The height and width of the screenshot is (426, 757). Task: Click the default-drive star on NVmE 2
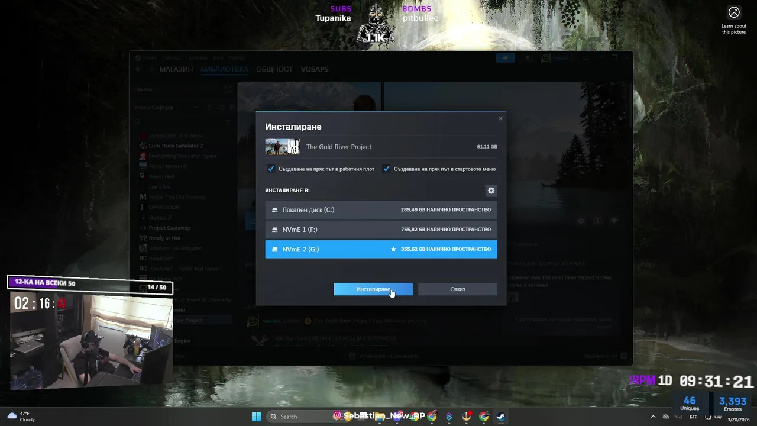pos(393,249)
